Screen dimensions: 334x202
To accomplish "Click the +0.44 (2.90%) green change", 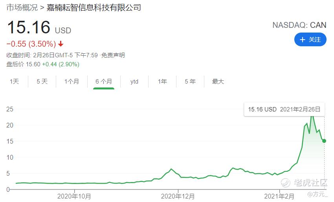I will [x=61, y=64].
